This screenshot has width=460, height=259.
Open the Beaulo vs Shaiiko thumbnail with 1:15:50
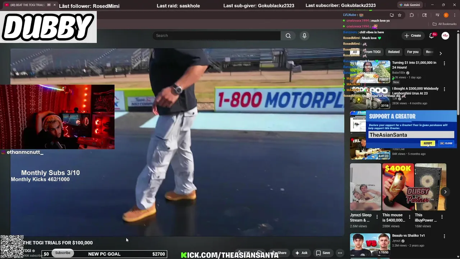pyautogui.click(x=370, y=245)
